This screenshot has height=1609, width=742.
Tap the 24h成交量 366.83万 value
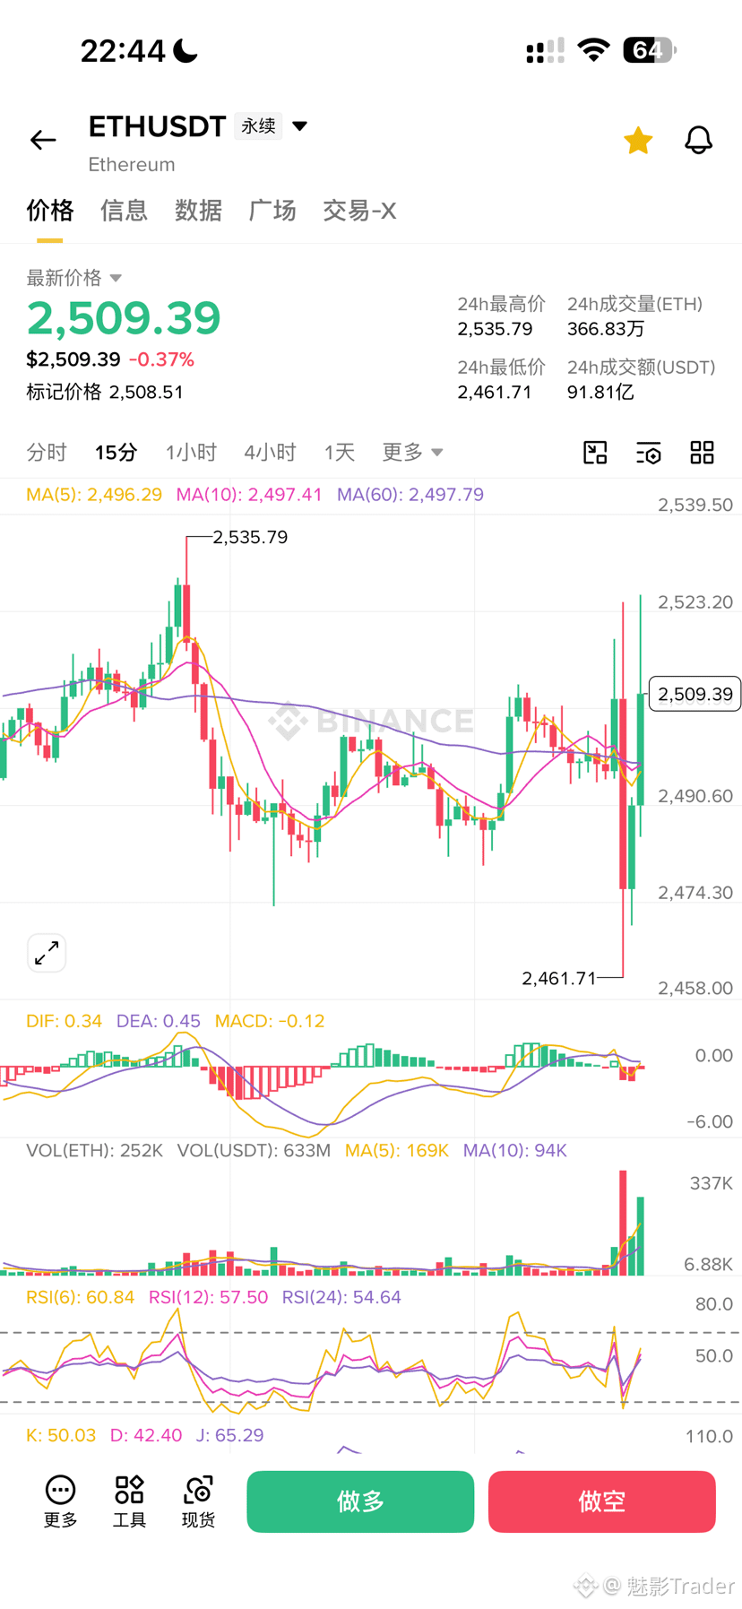pos(606,329)
